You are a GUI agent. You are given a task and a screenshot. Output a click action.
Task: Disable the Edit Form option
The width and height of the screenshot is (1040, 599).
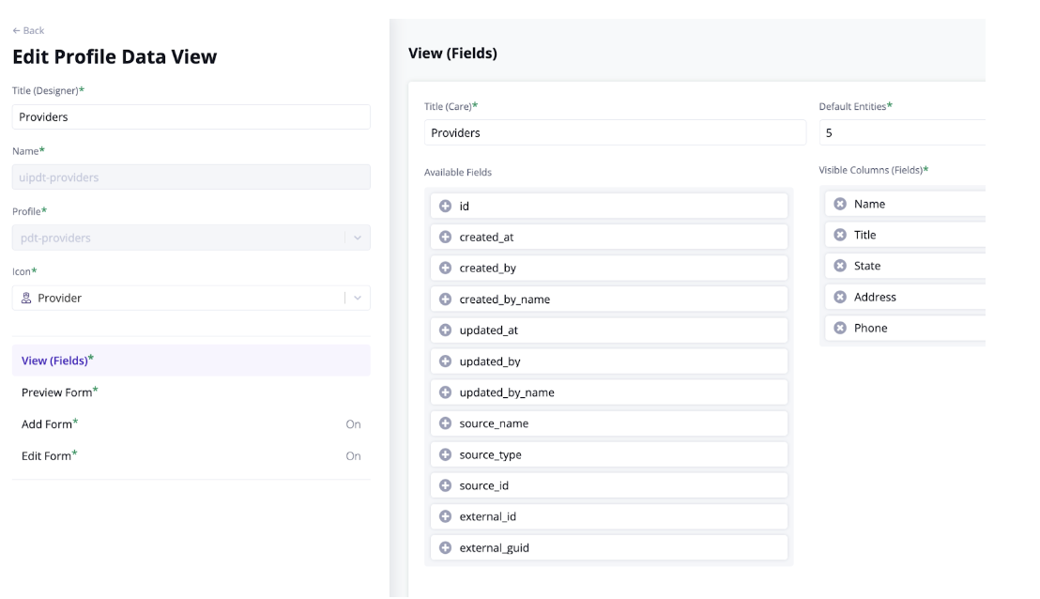[x=353, y=455]
